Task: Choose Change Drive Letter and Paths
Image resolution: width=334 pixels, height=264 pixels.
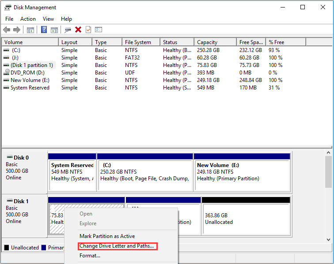Action: tap(117, 246)
